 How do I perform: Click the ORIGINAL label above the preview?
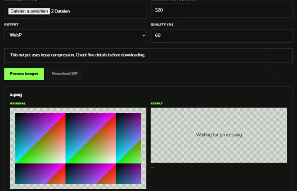tap(18, 103)
